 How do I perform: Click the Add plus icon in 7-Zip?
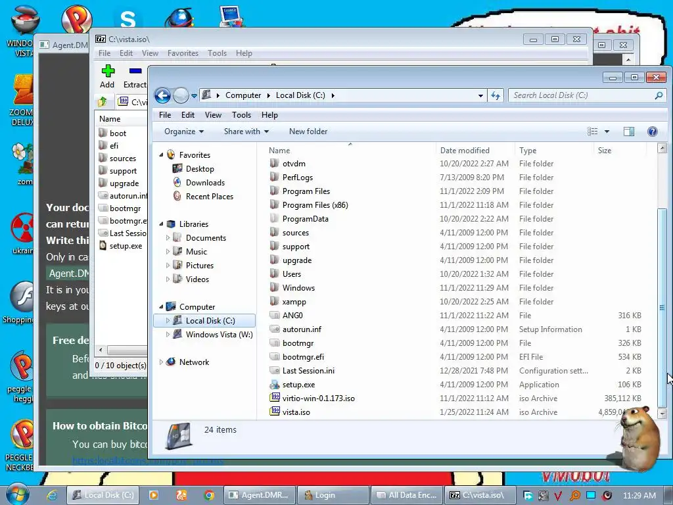[108, 71]
